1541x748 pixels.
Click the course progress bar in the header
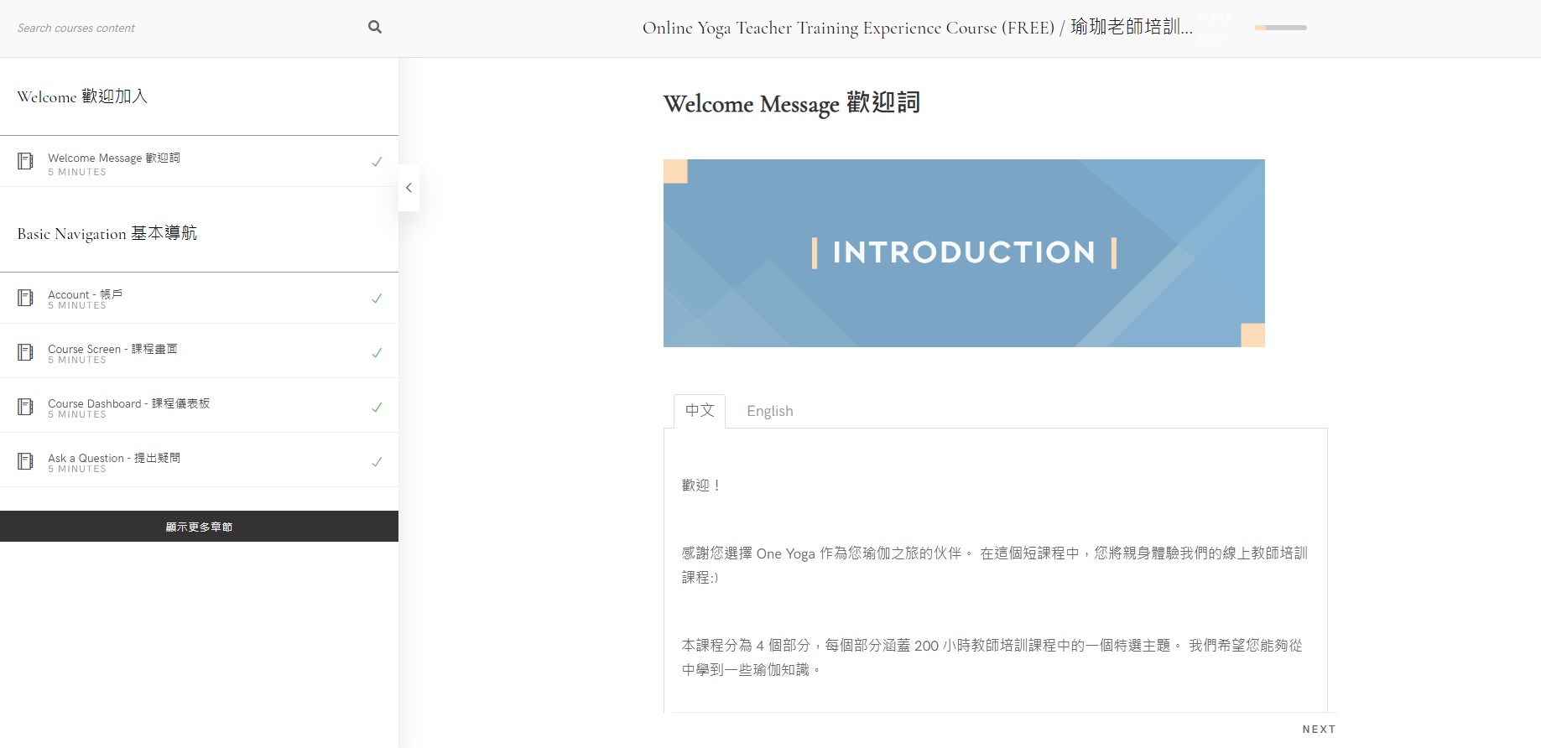(1281, 28)
